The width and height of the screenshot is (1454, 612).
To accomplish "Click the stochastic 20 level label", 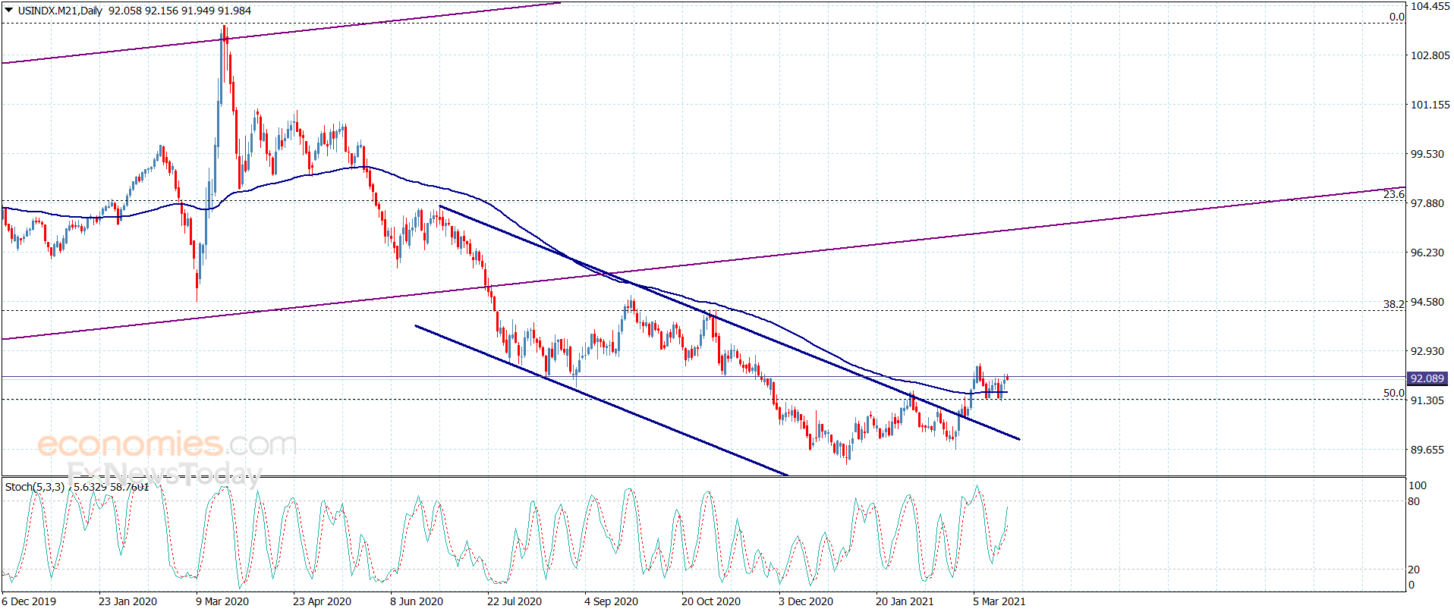I will 1414,570.
